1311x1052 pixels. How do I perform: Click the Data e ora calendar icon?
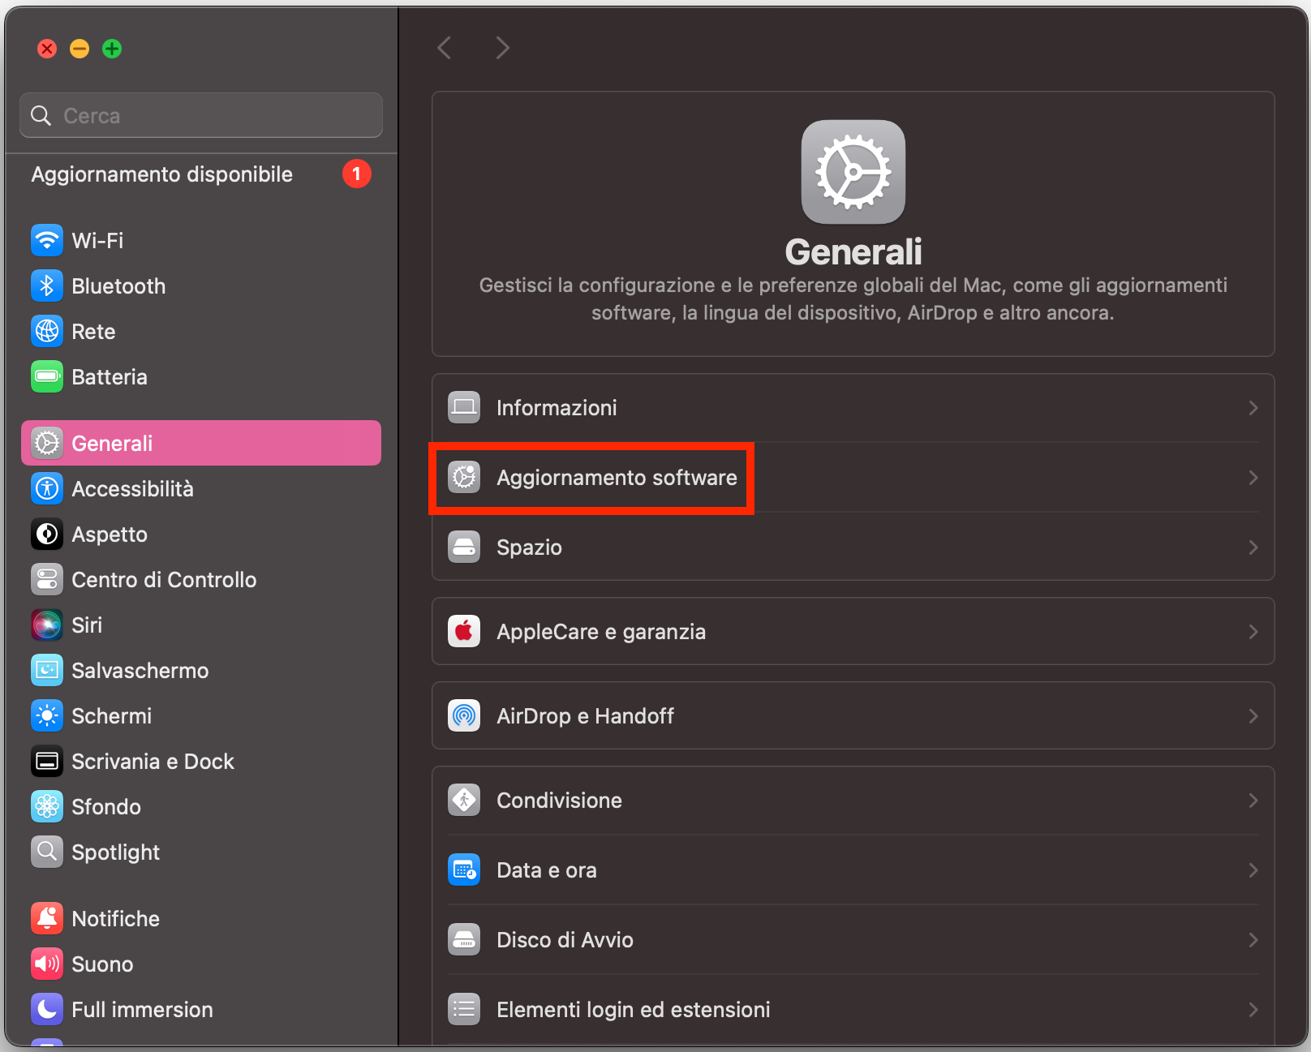[x=464, y=870]
